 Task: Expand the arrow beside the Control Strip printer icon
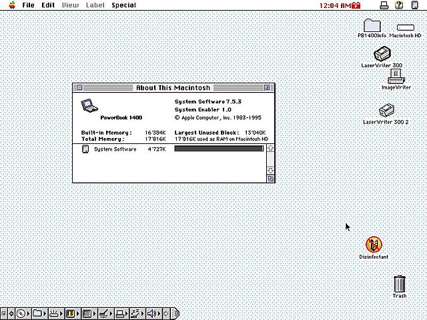pos(127,314)
